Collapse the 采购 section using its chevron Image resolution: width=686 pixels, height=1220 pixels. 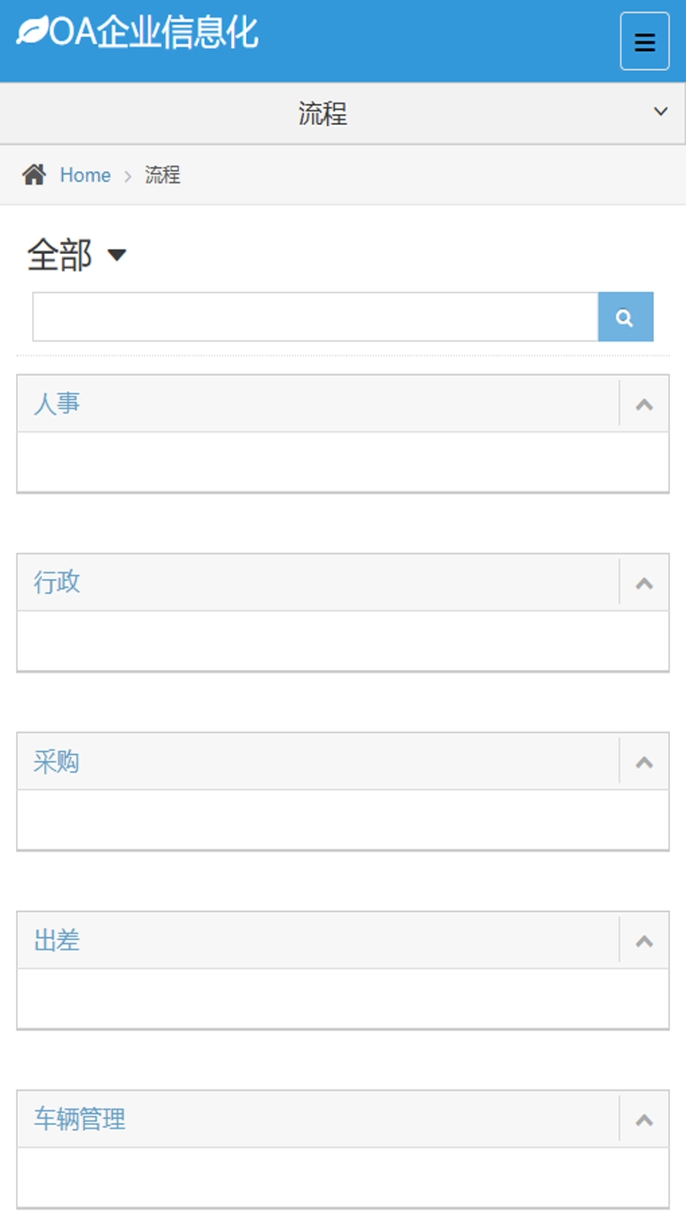(643, 762)
